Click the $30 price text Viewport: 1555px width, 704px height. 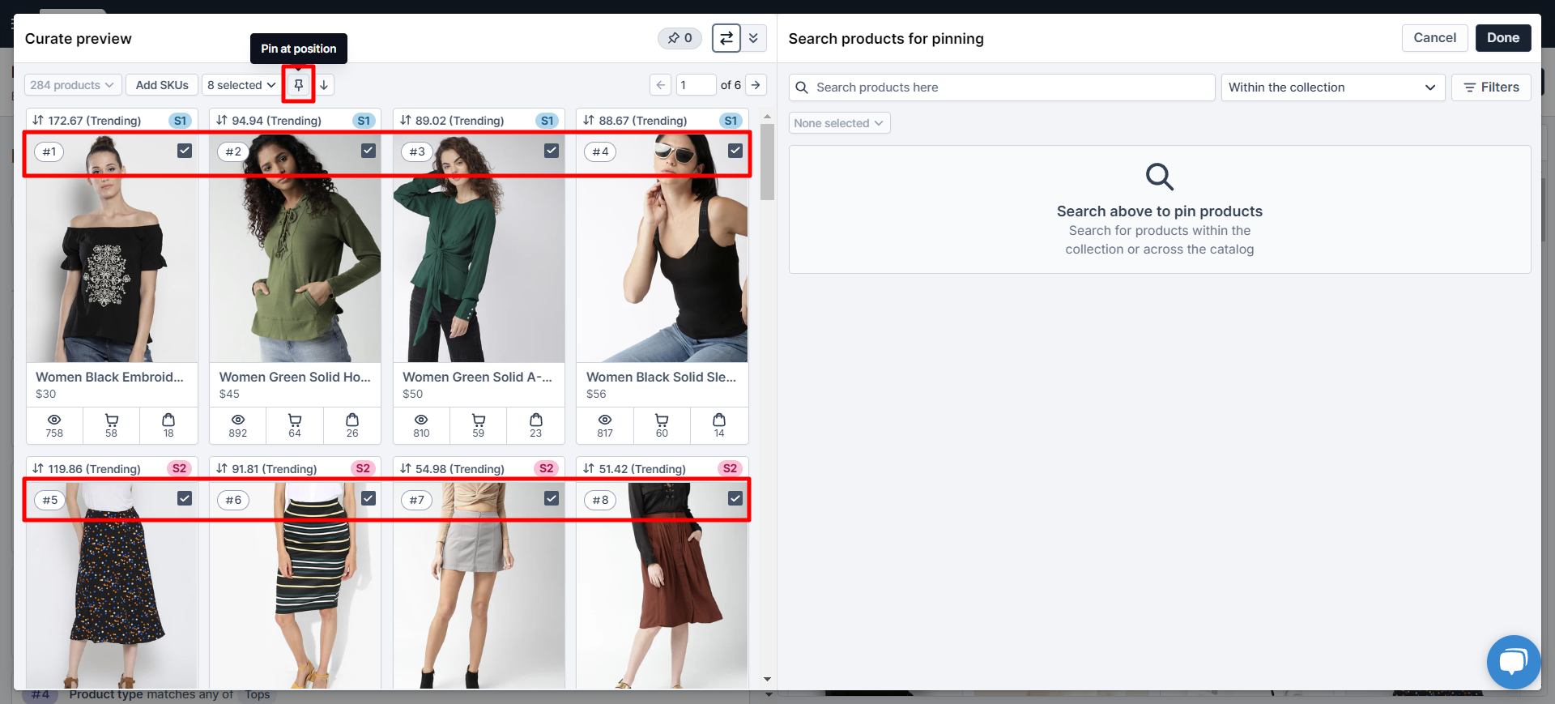45,394
